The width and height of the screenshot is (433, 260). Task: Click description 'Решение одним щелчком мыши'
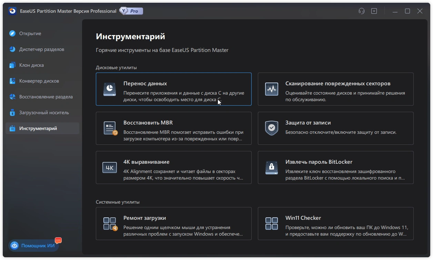click(183, 231)
